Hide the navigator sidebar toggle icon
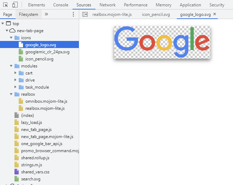Image resolution: width=233 pixels, height=185 pixels. 85,14
